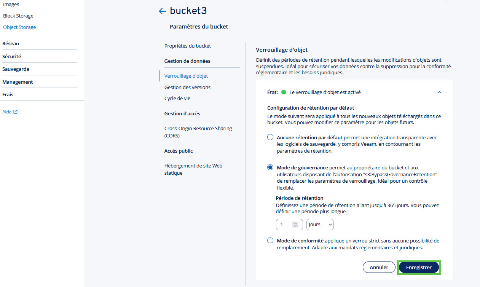Click the retention period number field

(x=289, y=225)
